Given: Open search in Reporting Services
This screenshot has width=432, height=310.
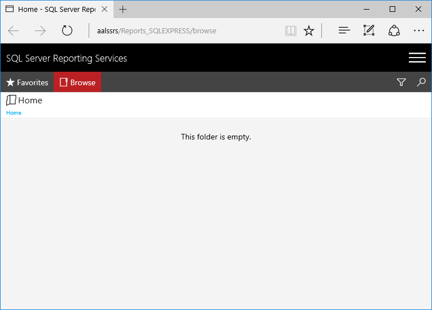Looking at the screenshot, I should (x=421, y=82).
